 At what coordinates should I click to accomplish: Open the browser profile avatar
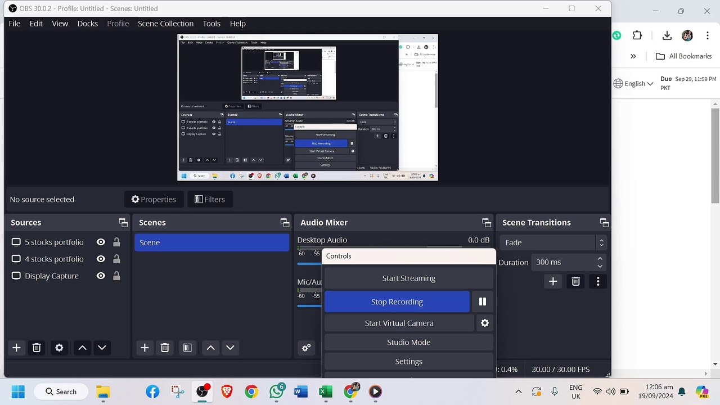tap(687, 35)
